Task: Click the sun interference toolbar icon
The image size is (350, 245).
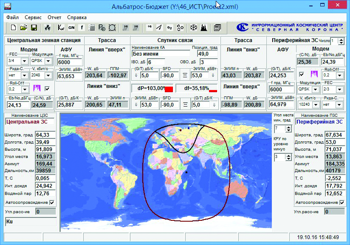Action: click(112, 28)
